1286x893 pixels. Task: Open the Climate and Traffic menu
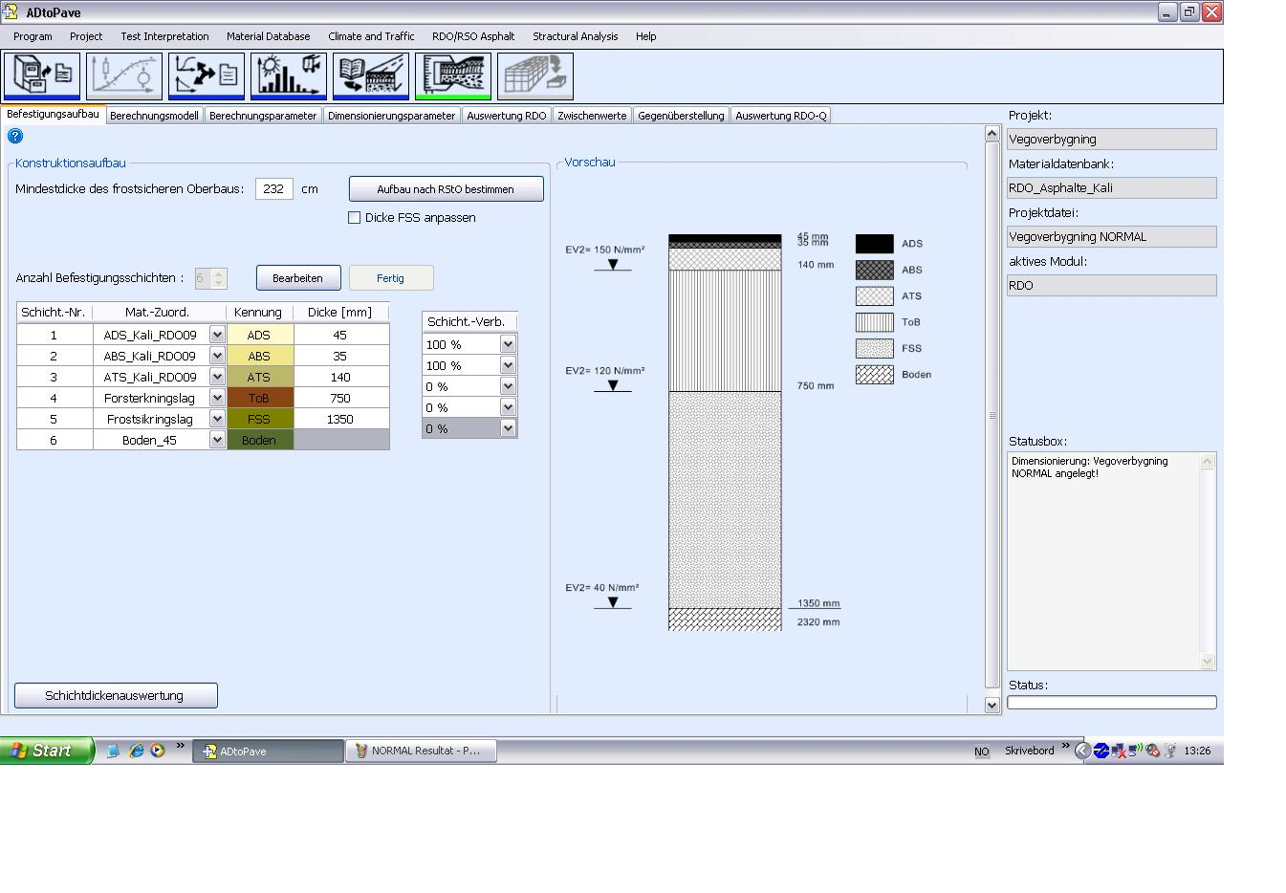click(x=371, y=36)
